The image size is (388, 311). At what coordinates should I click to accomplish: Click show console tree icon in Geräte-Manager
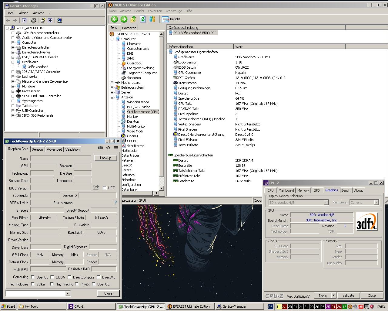pos(24,20)
